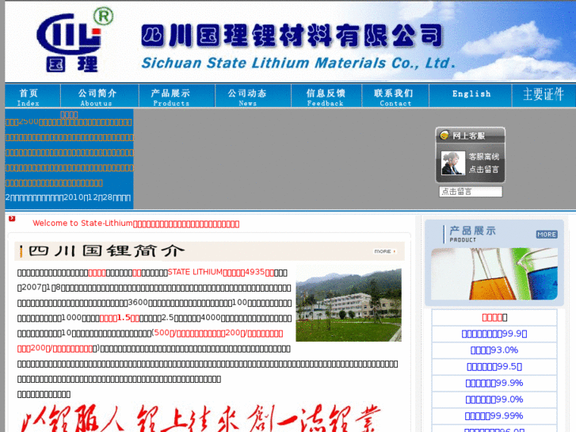The image size is (576, 432).
Task: Click red product category heading in list
Action: click(x=494, y=317)
